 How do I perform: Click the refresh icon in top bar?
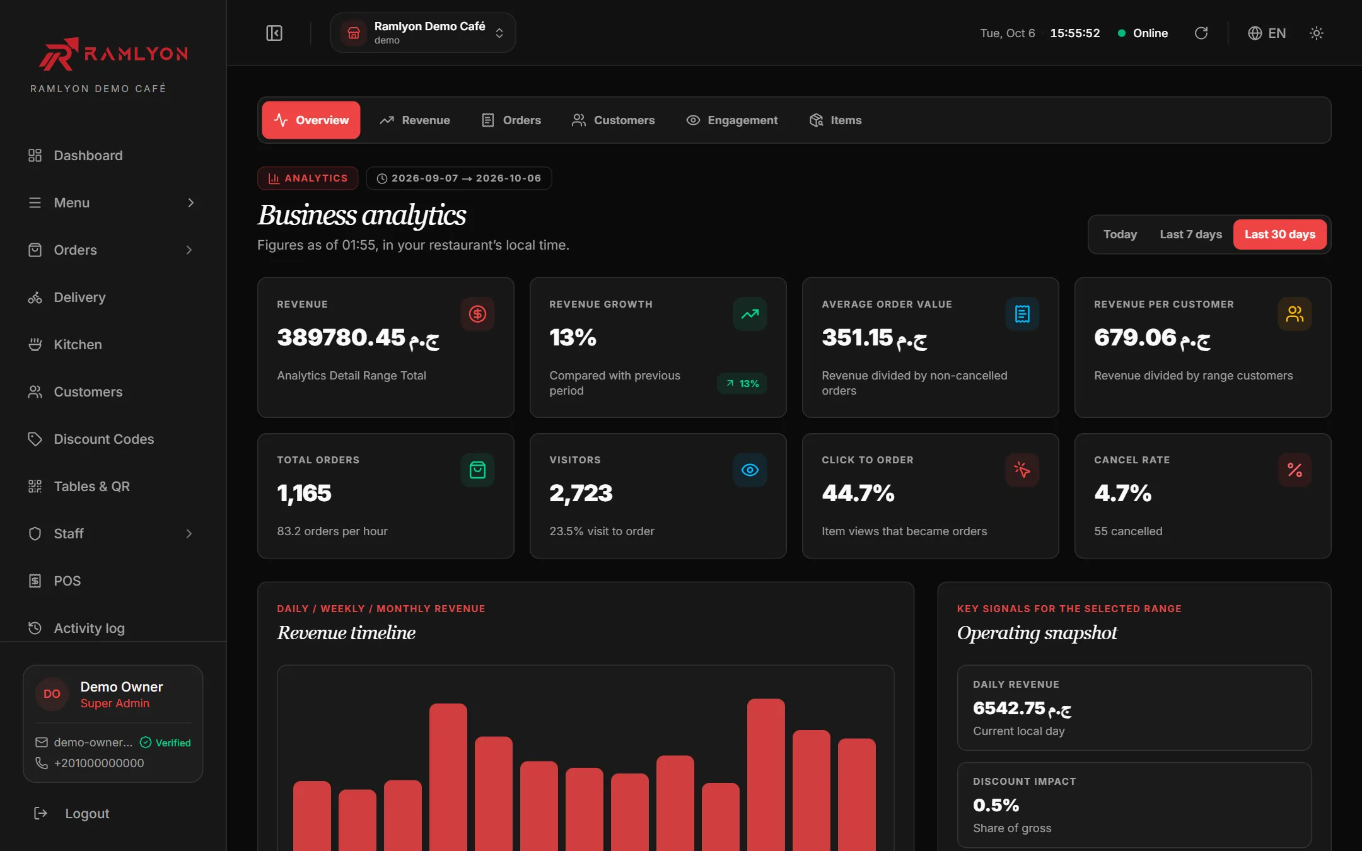[x=1201, y=33]
